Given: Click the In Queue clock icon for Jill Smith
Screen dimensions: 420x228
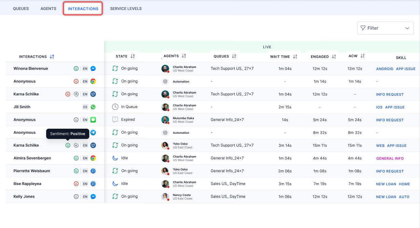Looking at the screenshot, I should 115,107.
